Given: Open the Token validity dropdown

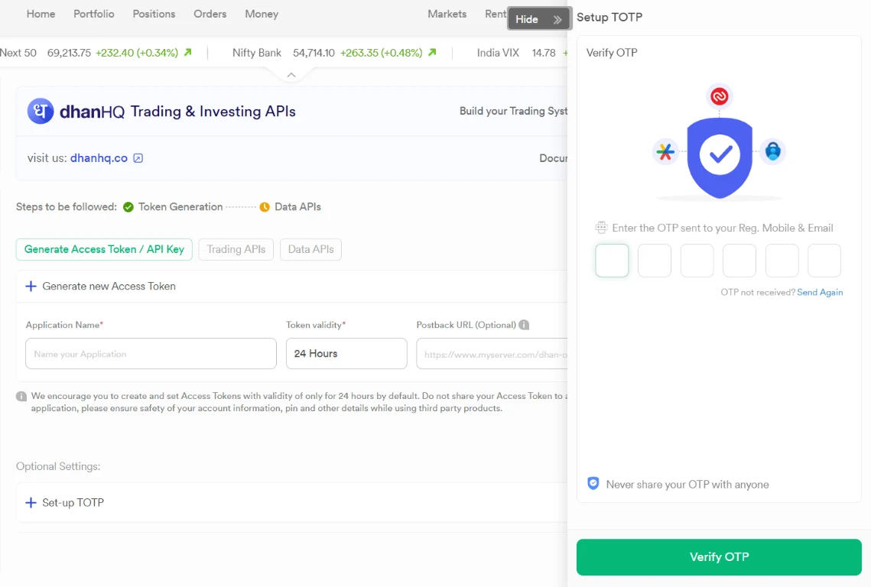Looking at the screenshot, I should tap(346, 354).
